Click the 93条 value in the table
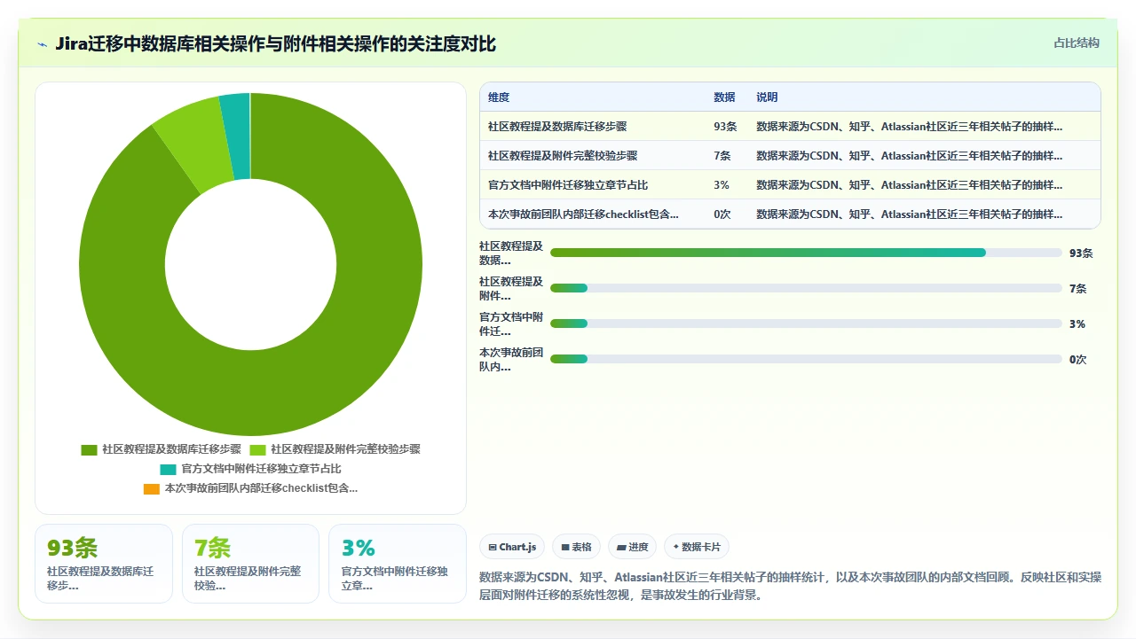 pyautogui.click(x=725, y=127)
